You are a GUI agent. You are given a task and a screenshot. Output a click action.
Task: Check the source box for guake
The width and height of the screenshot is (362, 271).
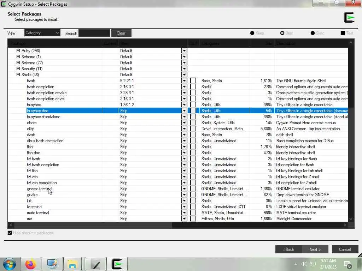point(193,194)
